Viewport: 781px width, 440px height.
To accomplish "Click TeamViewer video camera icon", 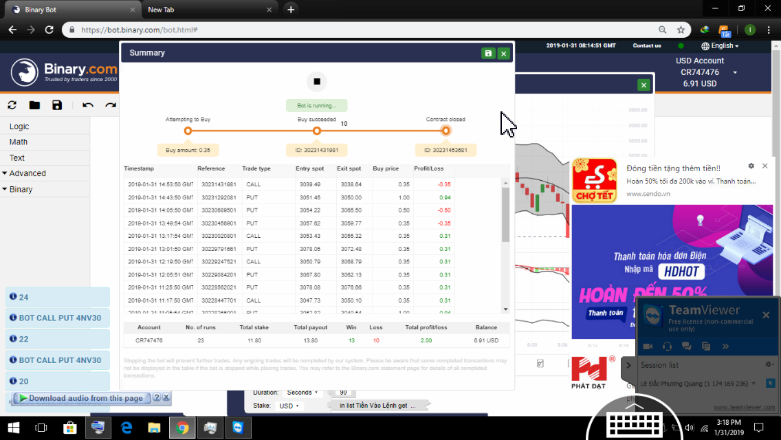I will point(648,346).
